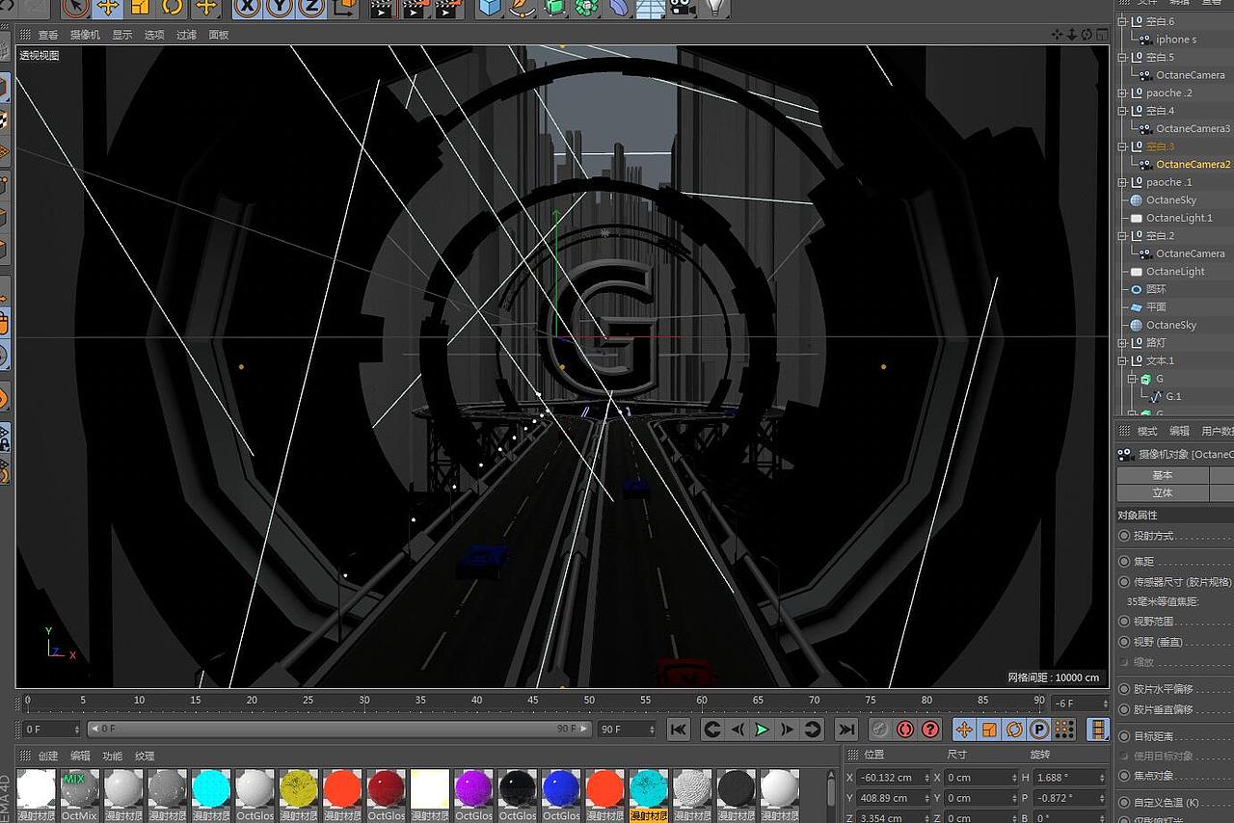Toggle the 焦点对象 animation dot
This screenshot has height=823, width=1234.
[x=1124, y=776]
